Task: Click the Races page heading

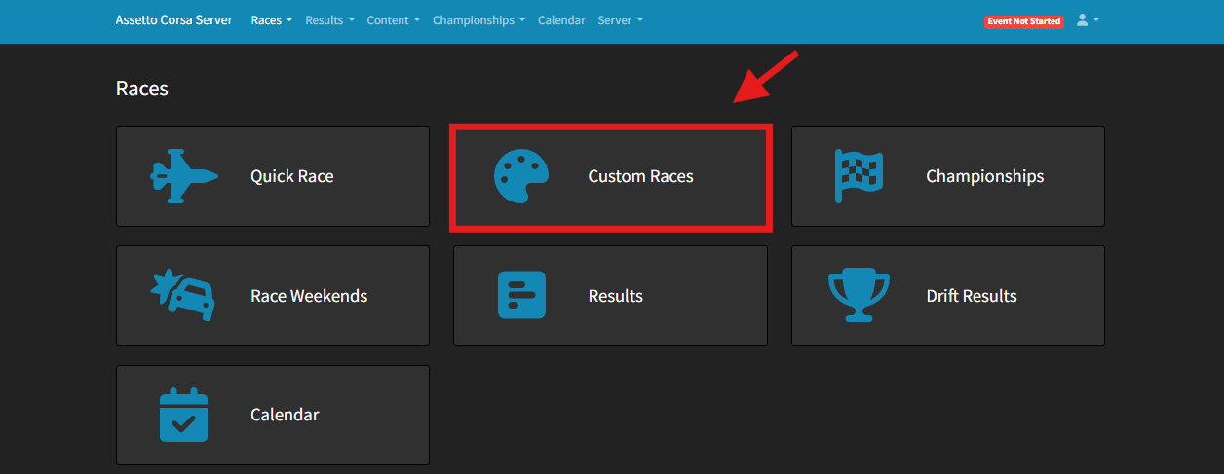Action: click(x=142, y=89)
